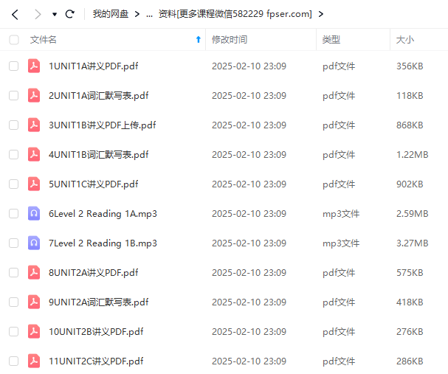
Task: Click the 356KB size value
Action: [410, 66]
